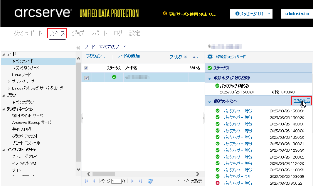Select サイト in the tree
This screenshot has height=186, width=313.
pyautogui.click(x=16, y=170)
